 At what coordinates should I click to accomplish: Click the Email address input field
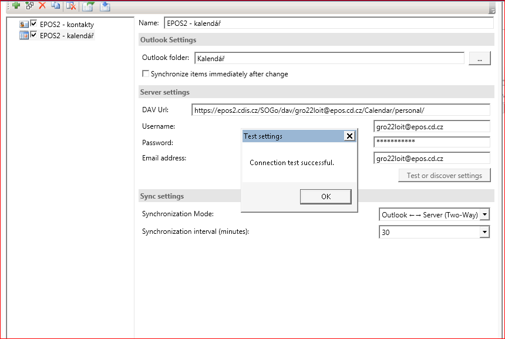(x=432, y=158)
